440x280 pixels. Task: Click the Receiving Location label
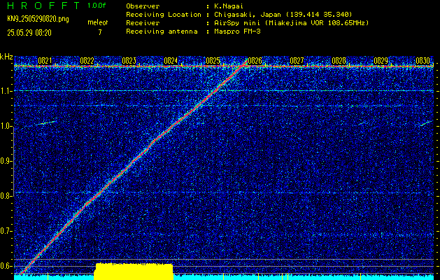click(x=164, y=15)
